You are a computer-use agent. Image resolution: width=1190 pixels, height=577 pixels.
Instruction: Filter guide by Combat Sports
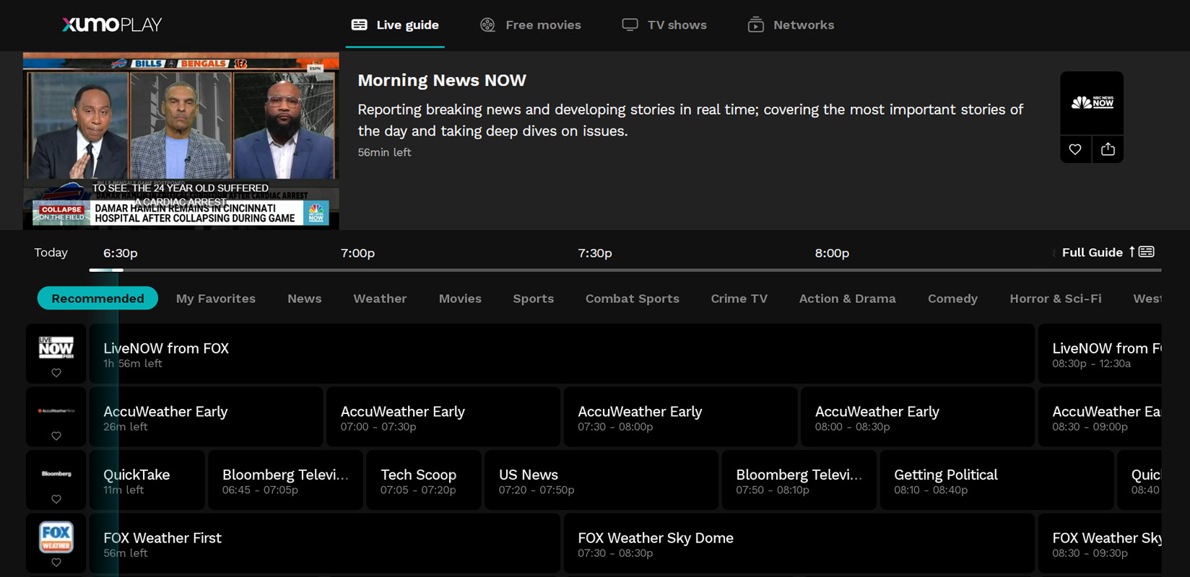[633, 299]
